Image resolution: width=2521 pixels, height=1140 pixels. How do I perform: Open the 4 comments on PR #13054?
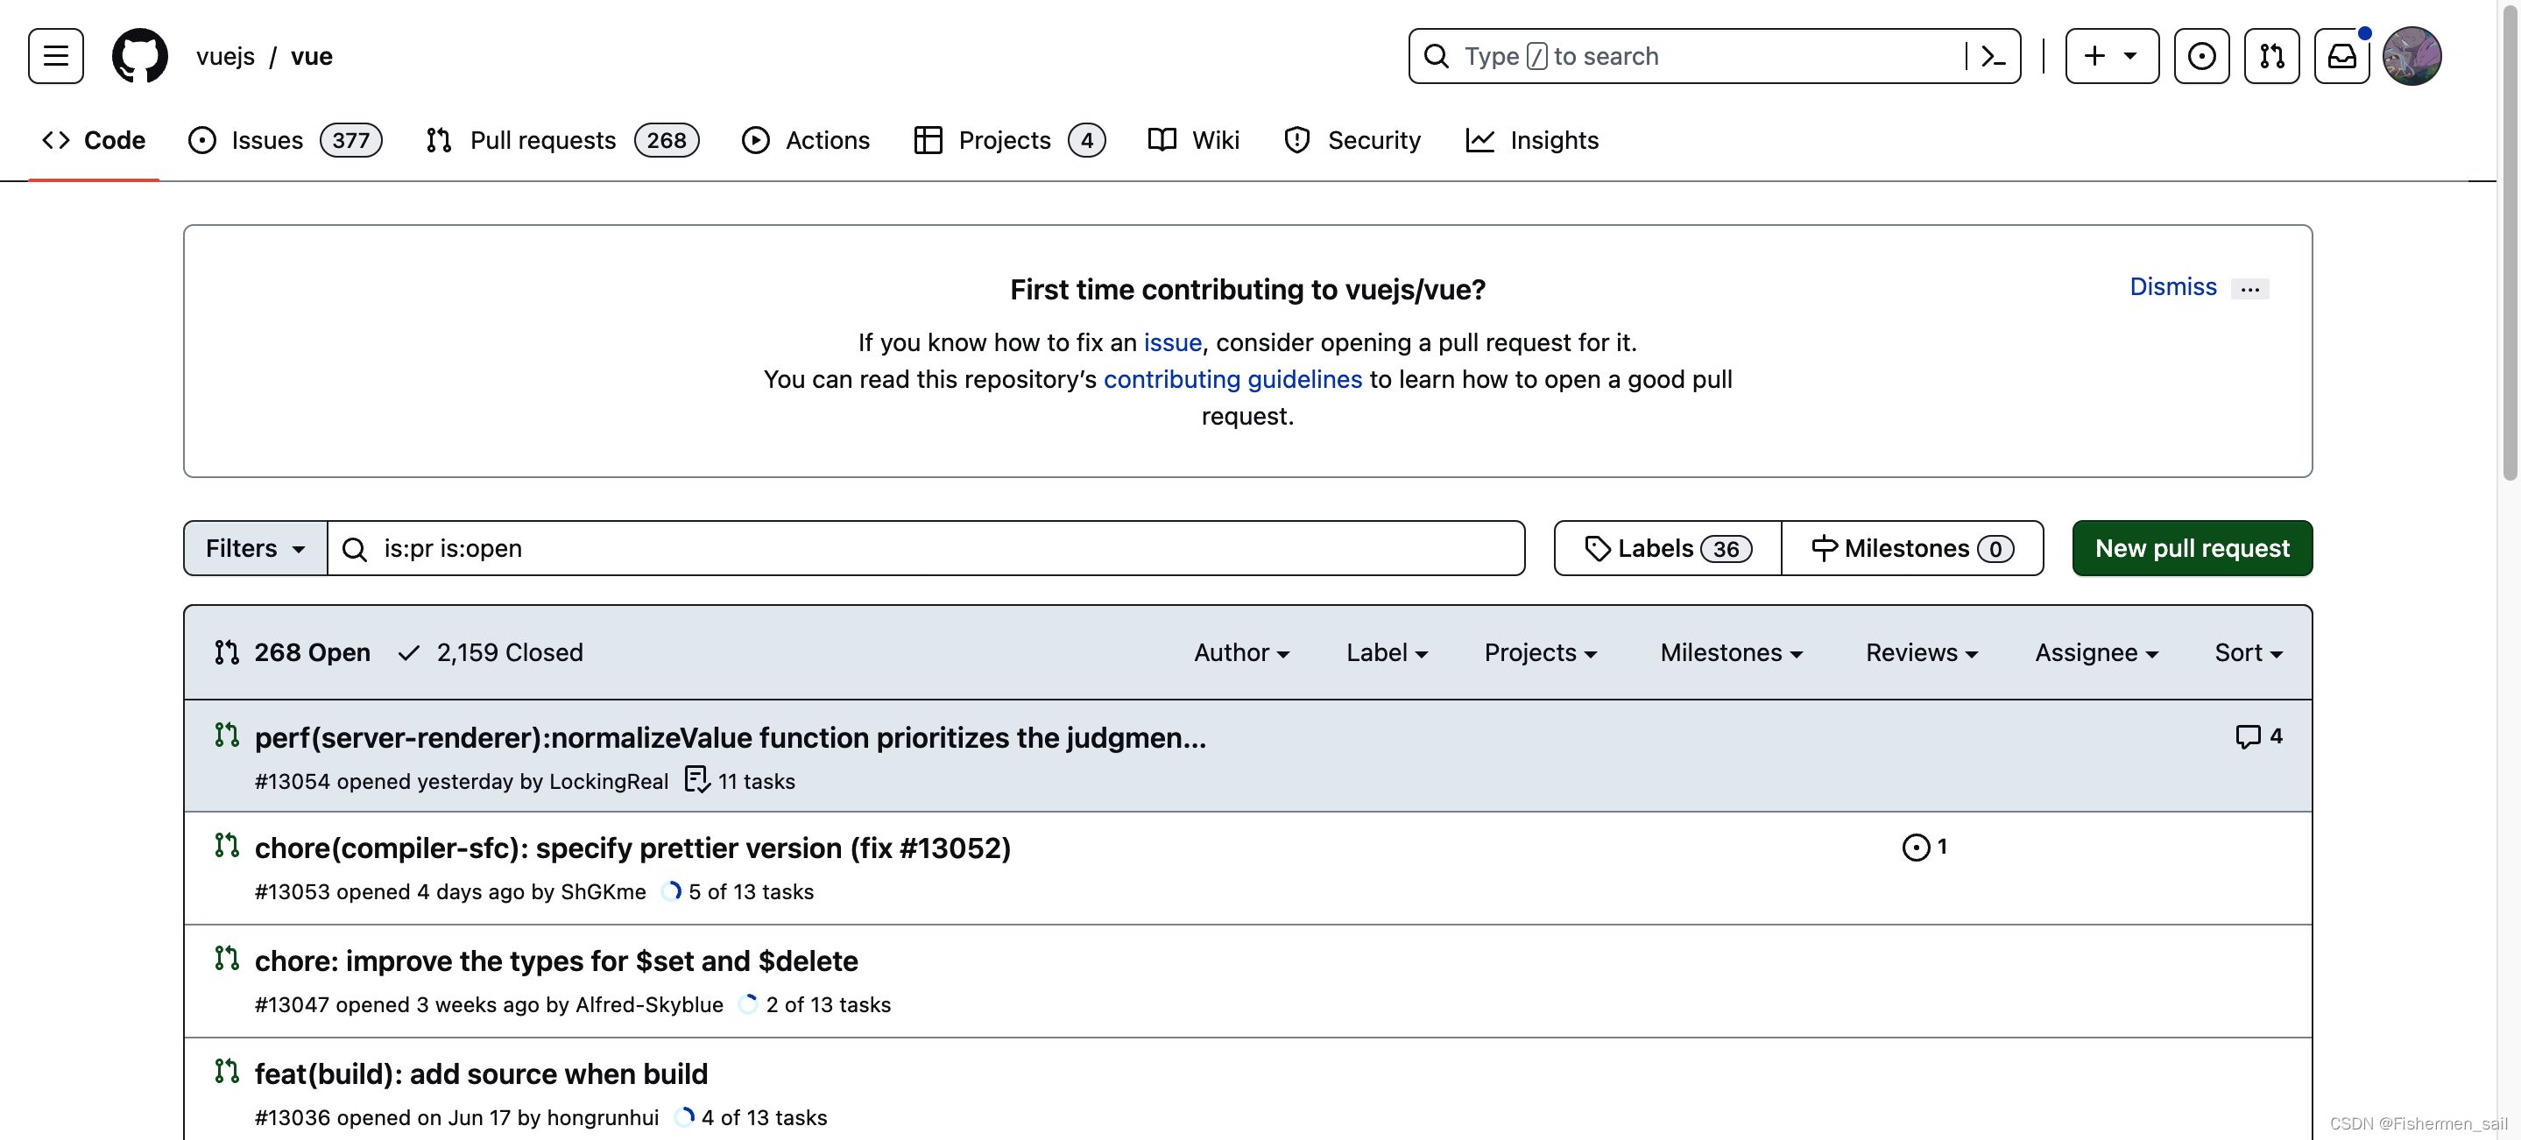(x=2259, y=735)
